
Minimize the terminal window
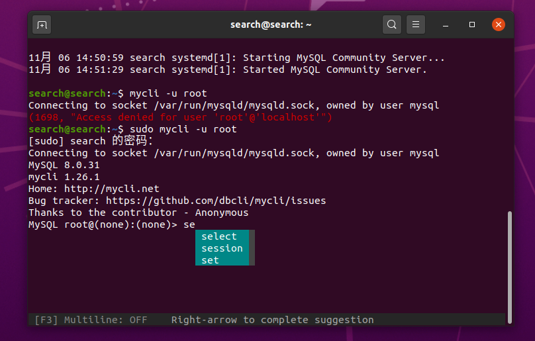(445, 24)
